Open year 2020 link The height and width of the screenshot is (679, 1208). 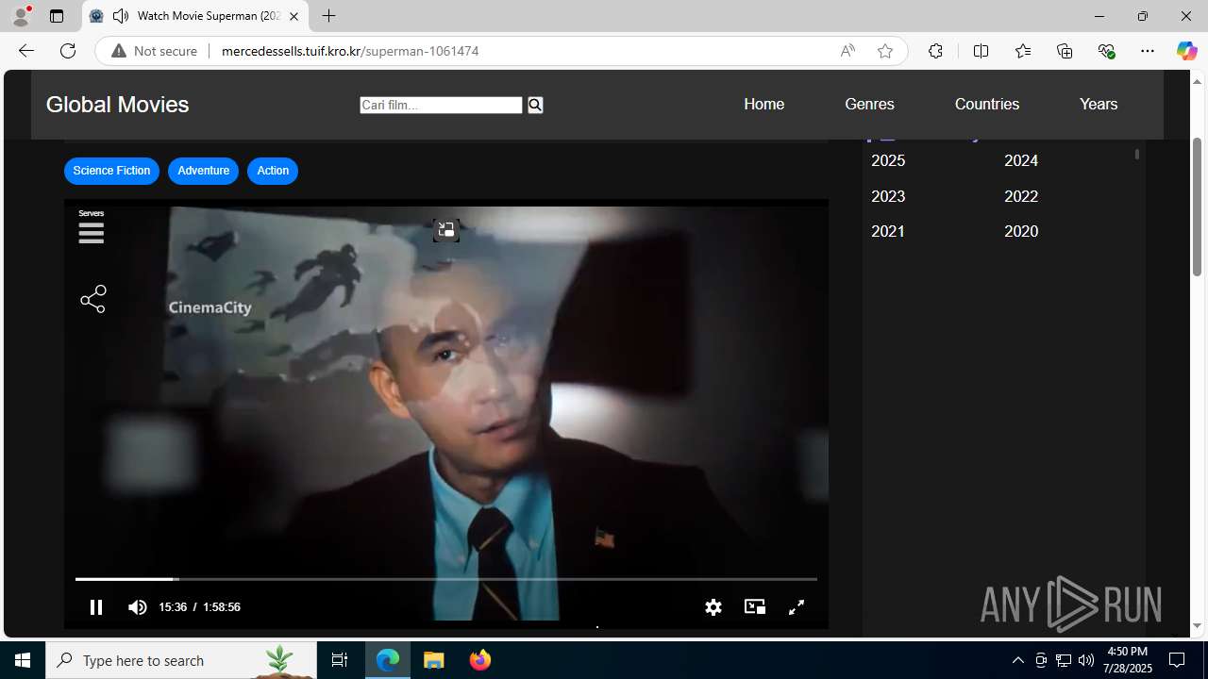coord(1021,231)
